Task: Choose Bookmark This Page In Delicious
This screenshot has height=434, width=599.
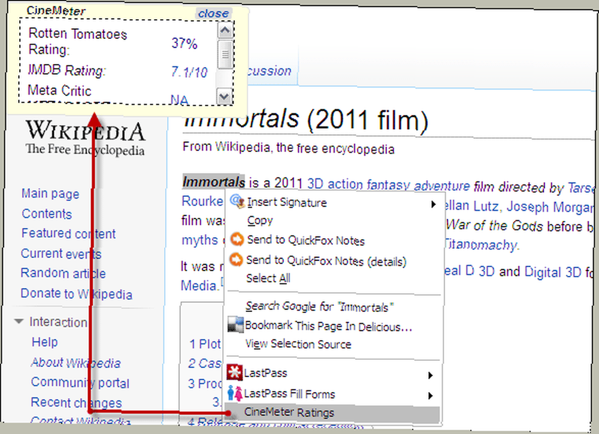Action: click(328, 326)
